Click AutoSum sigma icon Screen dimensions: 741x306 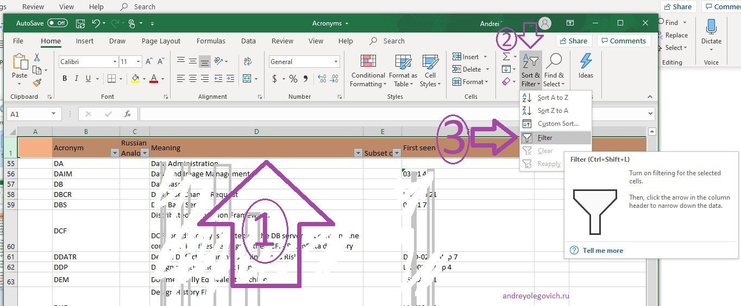[506, 56]
